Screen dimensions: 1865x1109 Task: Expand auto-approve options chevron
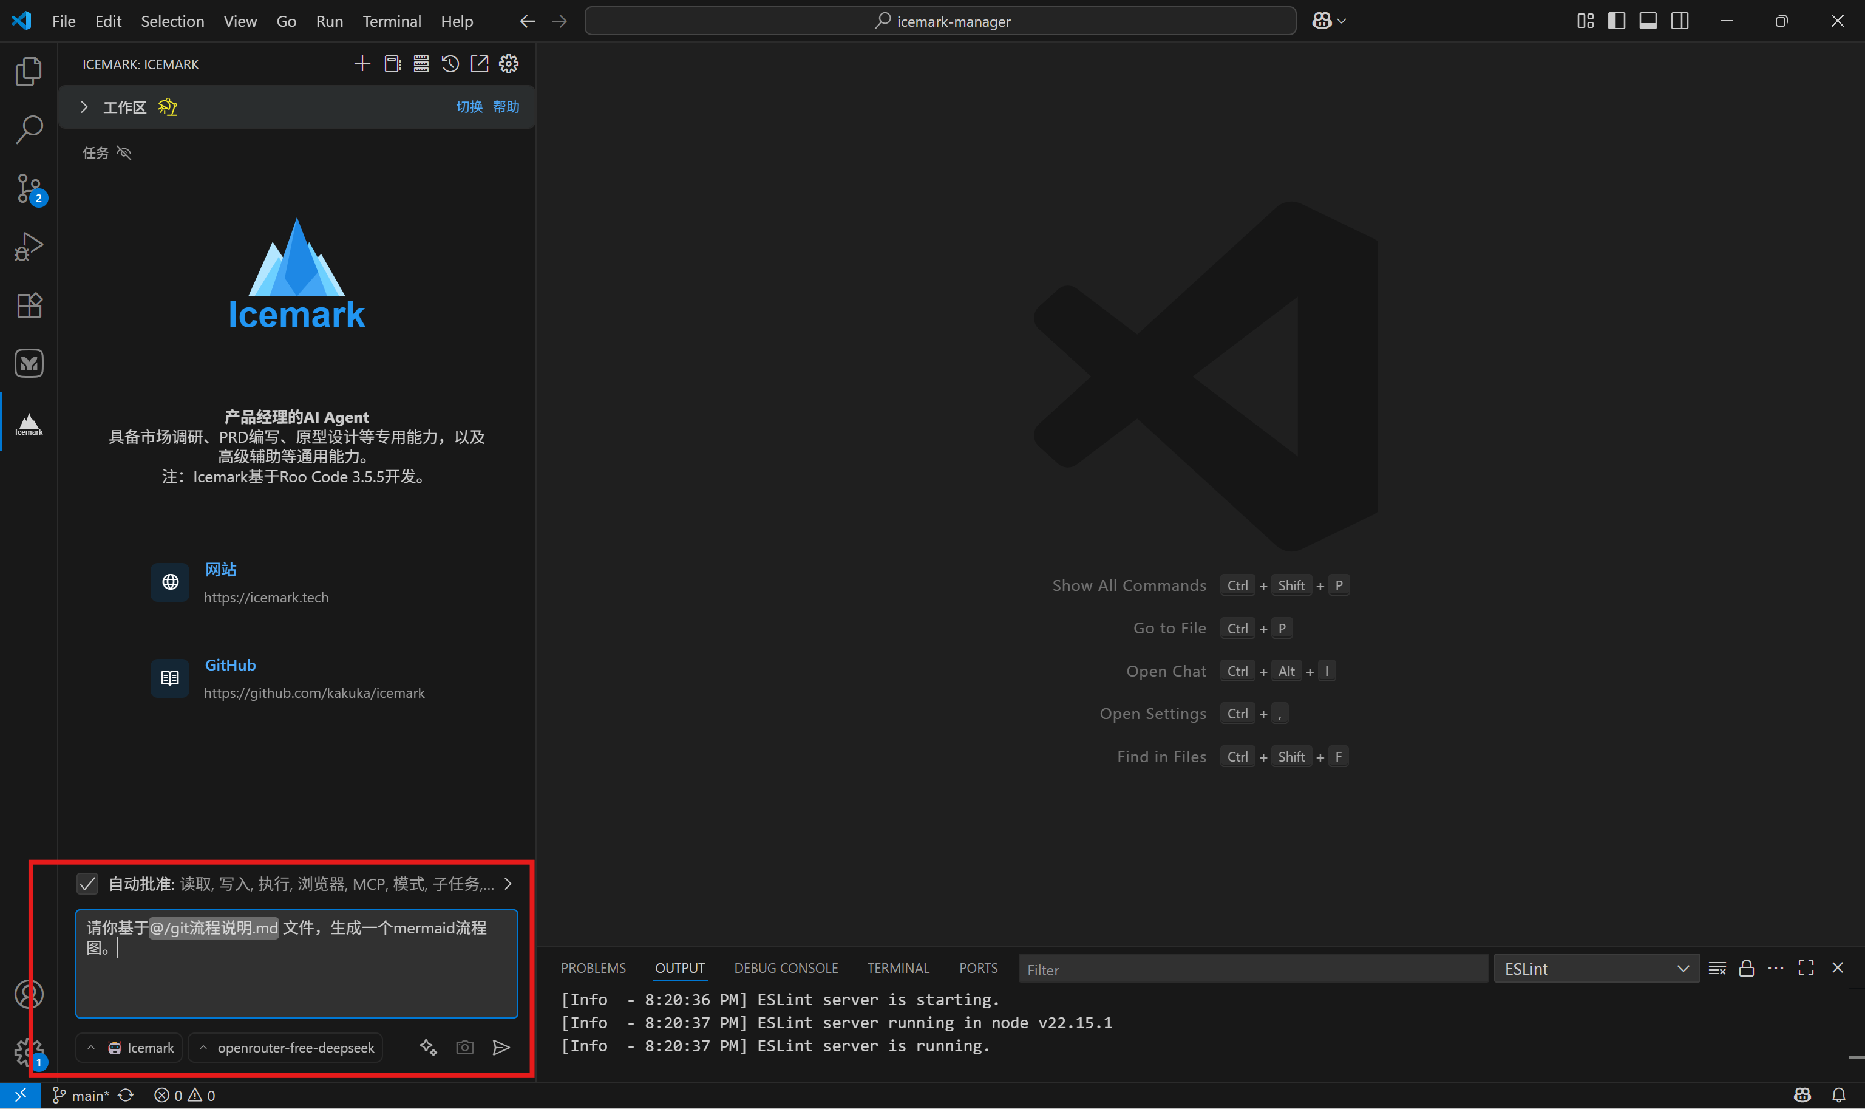508,884
